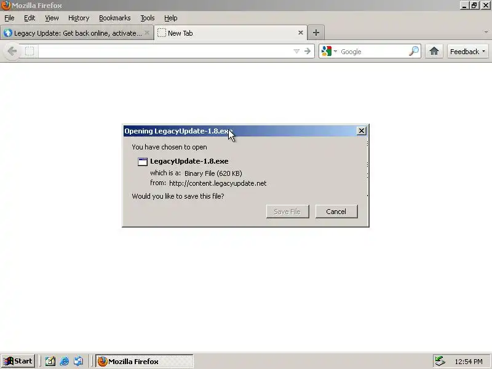Click the LegacyUpdate-1.8.exe file icon
492x369 pixels.
click(x=143, y=162)
